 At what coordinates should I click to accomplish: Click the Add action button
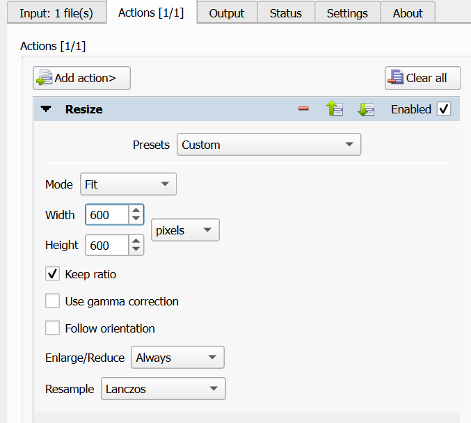tap(81, 78)
